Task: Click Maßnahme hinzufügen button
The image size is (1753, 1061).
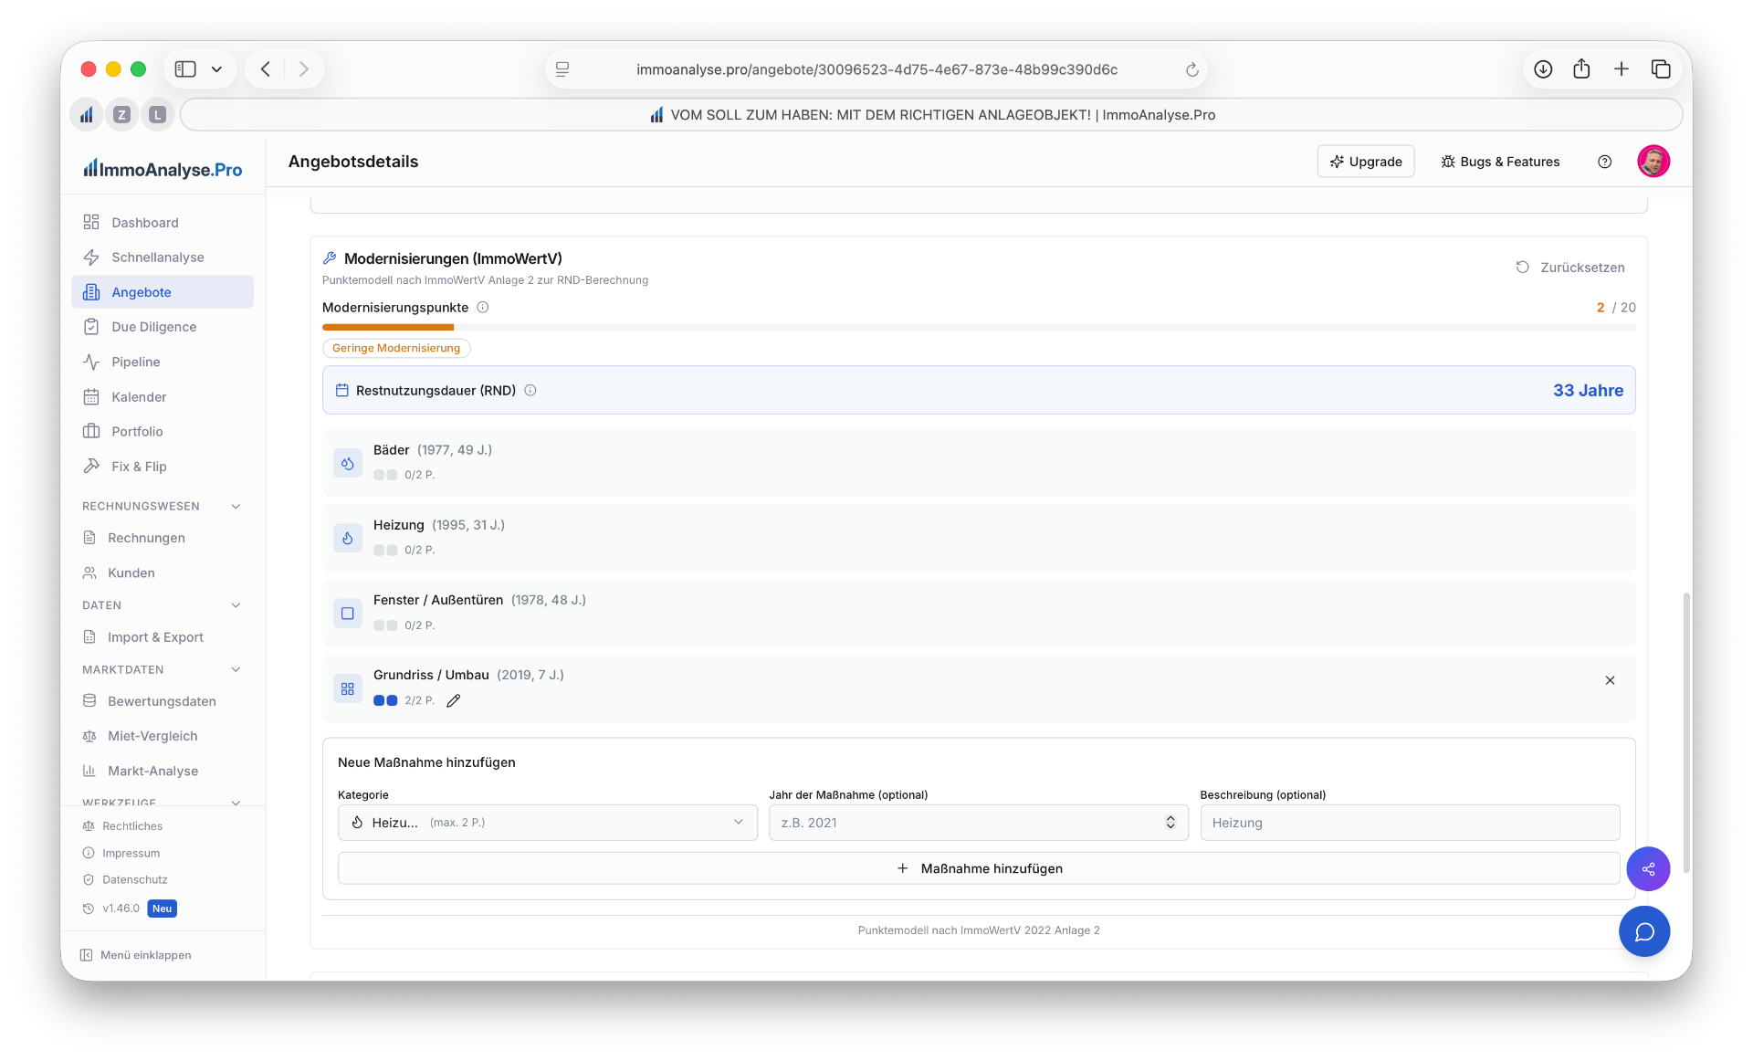Action: pyautogui.click(x=979, y=868)
